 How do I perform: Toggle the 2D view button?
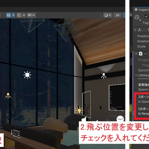coord(117,15)
